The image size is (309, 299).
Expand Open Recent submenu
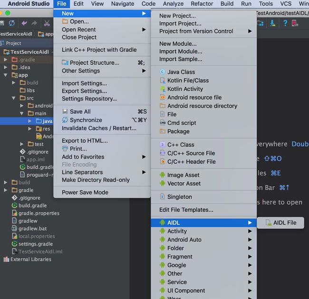pyautogui.click(x=102, y=29)
